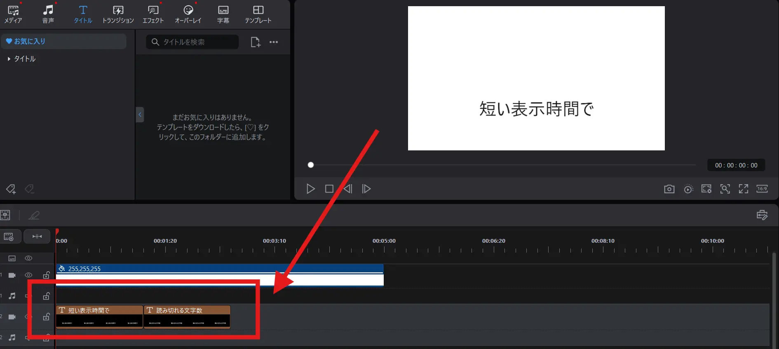Open the エフェクト tab
Image resolution: width=779 pixels, height=349 pixels.
[153, 14]
